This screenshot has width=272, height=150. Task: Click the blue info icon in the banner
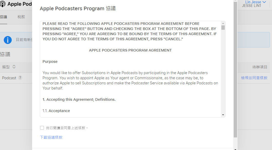point(8,40)
